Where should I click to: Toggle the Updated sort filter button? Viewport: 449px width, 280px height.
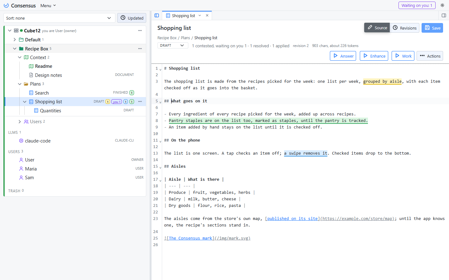132,18
